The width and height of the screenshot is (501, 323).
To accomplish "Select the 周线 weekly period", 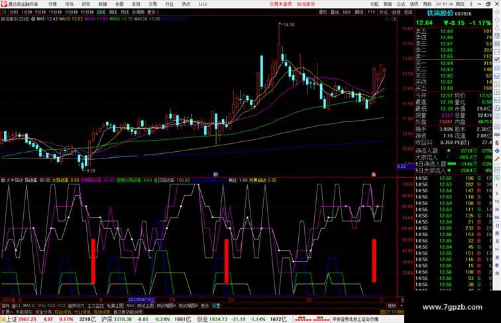I will [x=113, y=12].
